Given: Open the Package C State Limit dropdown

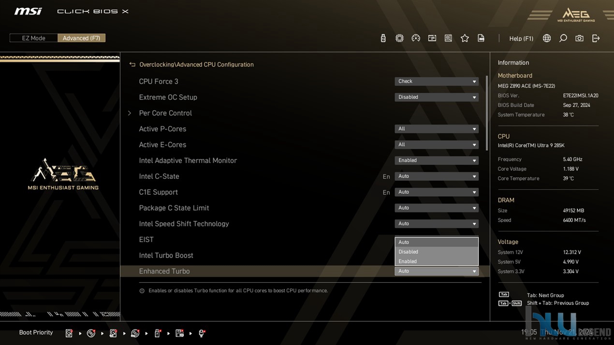Looking at the screenshot, I should point(437,208).
